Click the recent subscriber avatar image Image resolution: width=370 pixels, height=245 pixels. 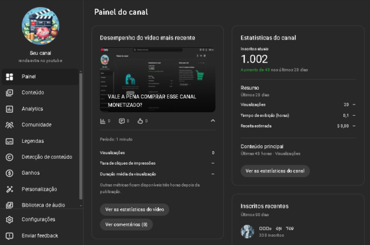point(247,231)
